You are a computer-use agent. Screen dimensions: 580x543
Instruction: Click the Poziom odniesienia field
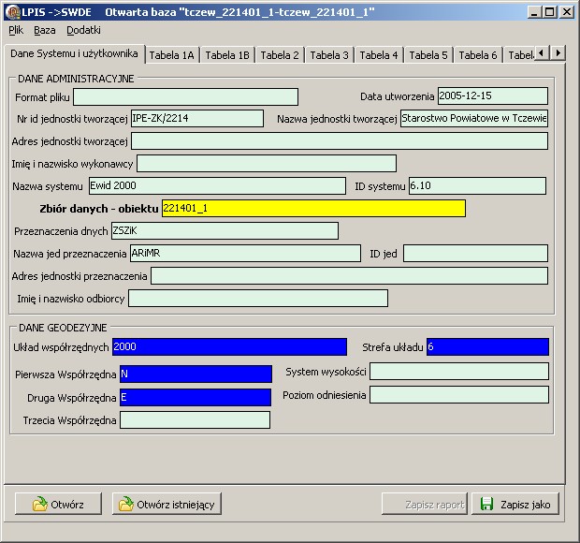point(459,395)
